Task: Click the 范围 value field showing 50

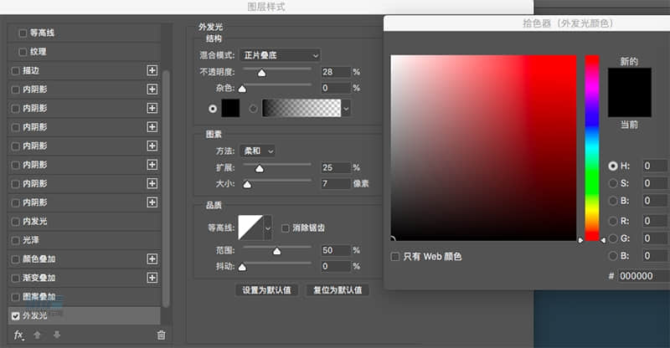Action: click(x=336, y=250)
